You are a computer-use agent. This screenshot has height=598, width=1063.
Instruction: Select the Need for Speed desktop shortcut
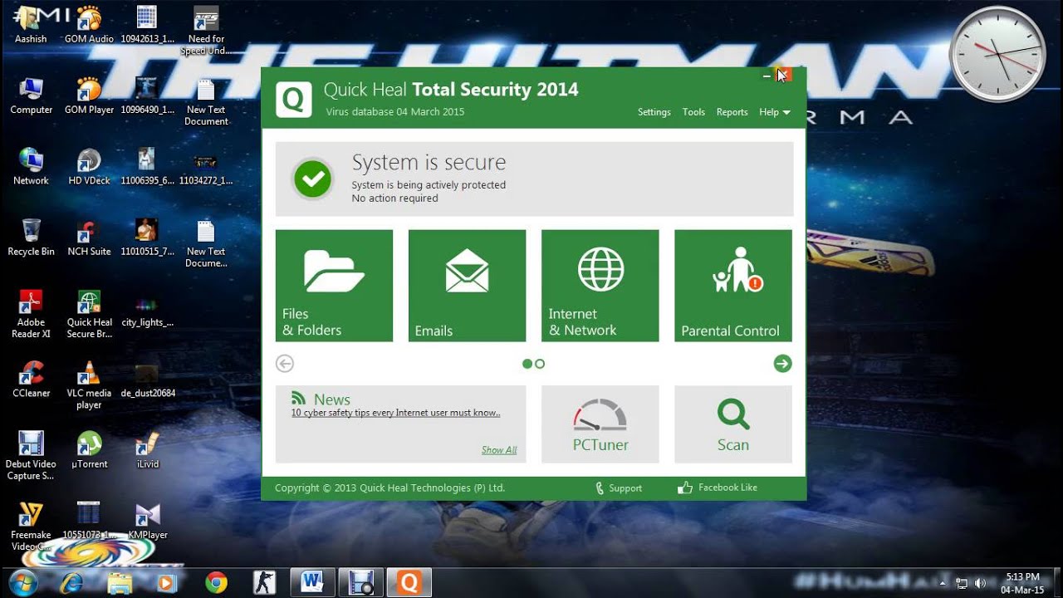coord(206,31)
